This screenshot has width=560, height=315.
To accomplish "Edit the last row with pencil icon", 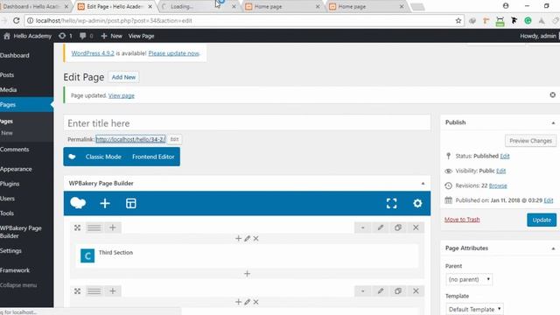I will [381, 291].
